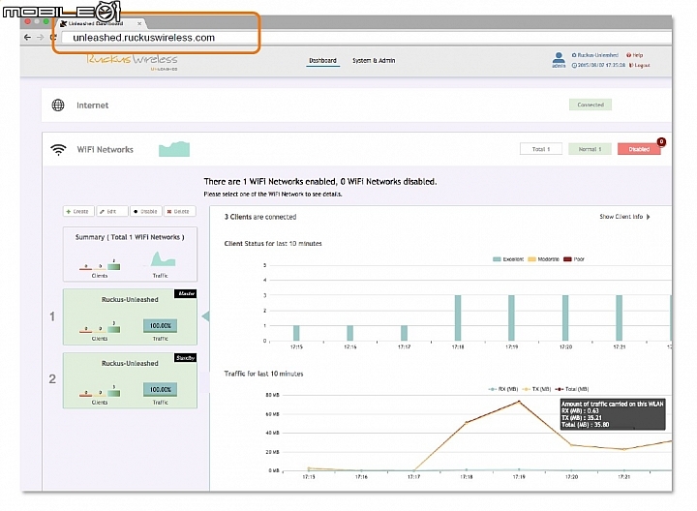Expand the Internet section row

coord(356,105)
